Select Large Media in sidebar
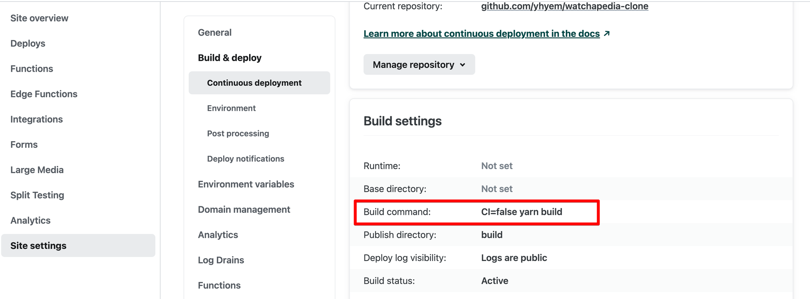This screenshot has height=299, width=810. click(37, 170)
